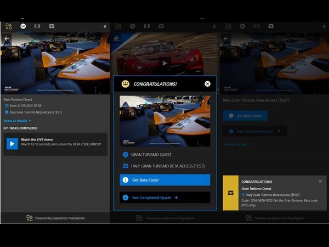Click the dimmed Get Beta Code! button in right panel
This screenshot has width=329, height=247.
click(245, 116)
